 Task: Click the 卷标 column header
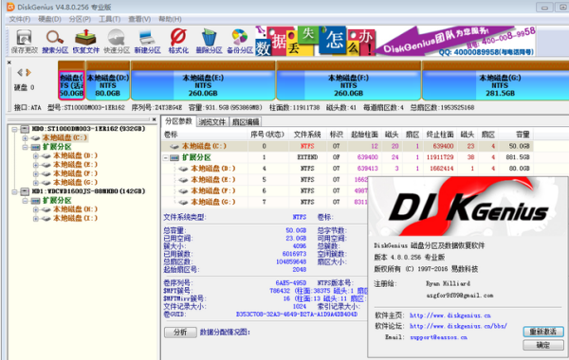(x=204, y=135)
